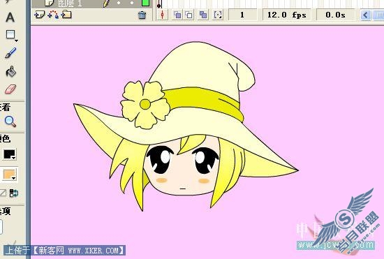Click the yellow hat band
384x259 pixels.
pos(203,101)
